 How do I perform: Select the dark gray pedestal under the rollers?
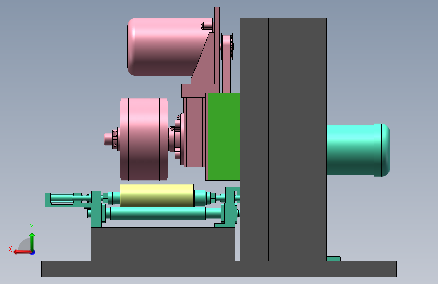pyautogui.click(x=163, y=244)
